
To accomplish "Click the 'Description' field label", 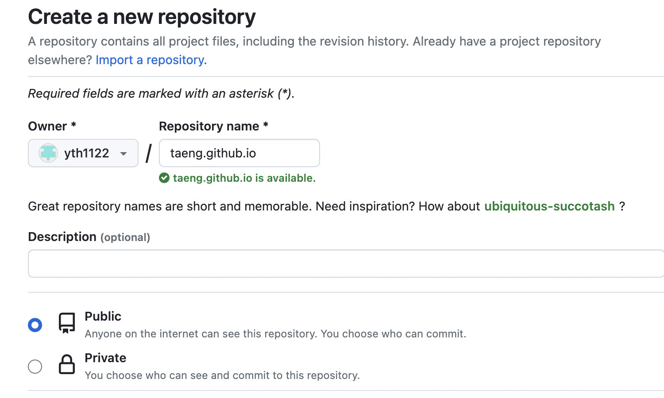I will tap(62, 237).
